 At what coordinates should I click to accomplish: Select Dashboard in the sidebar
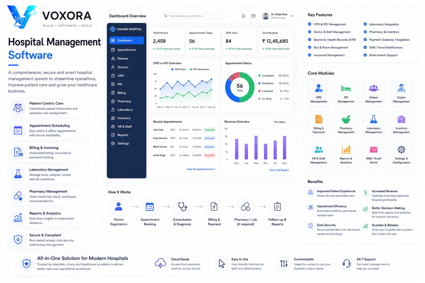tap(126, 40)
